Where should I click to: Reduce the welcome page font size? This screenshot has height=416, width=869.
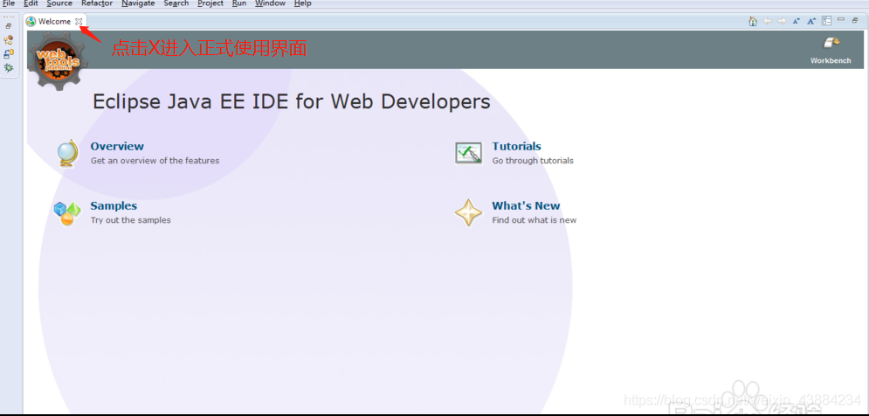coord(797,21)
